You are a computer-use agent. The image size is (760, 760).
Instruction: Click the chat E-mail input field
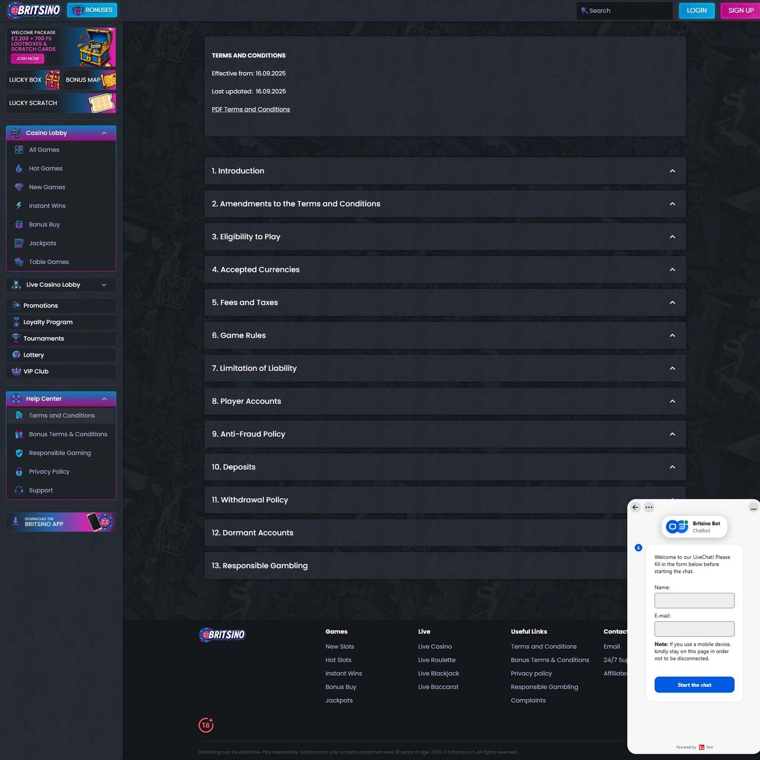pyautogui.click(x=694, y=629)
